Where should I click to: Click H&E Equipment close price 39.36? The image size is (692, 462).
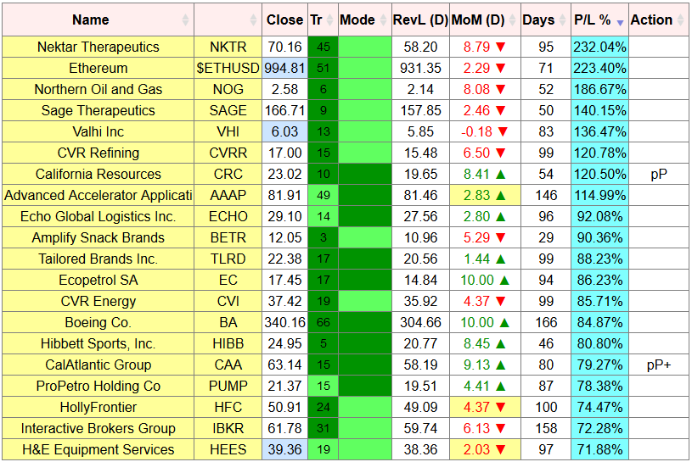coord(284,449)
